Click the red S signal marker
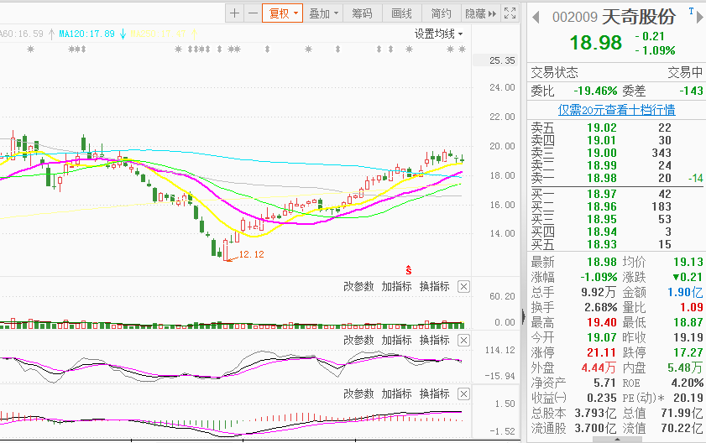Viewport: 706px width, 443px height. click(408, 269)
